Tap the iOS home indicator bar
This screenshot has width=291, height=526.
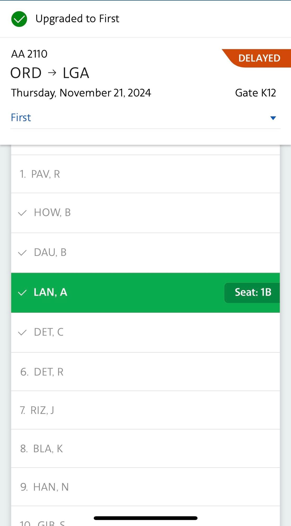145,518
